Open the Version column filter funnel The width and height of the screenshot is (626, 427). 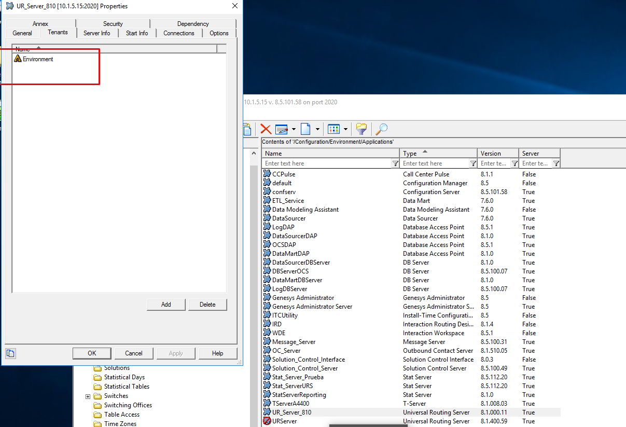(x=514, y=163)
